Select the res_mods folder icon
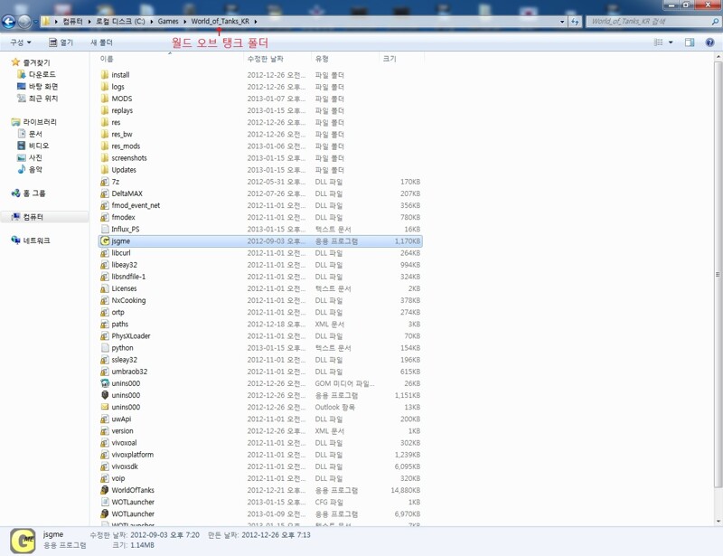Viewport: 723px width, 556px height. 105,146
